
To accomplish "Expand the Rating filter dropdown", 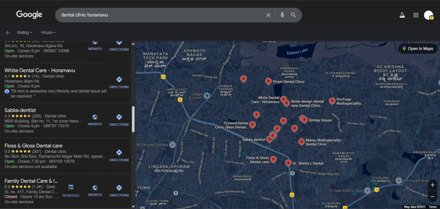I will point(24,33).
